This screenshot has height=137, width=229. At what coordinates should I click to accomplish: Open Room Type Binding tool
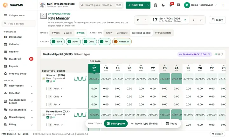pos(144,124)
